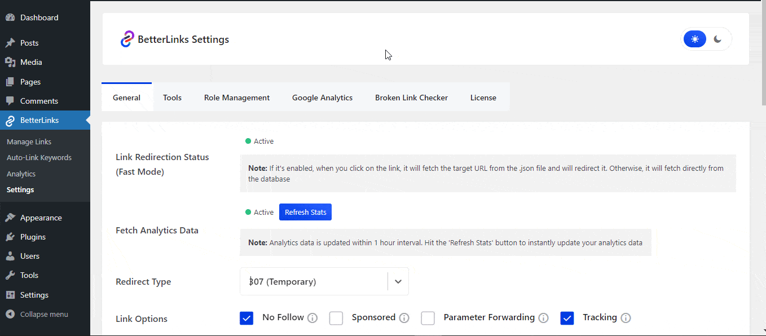The height and width of the screenshot is (336, 766).
Task: Switch to the Broken Link Checker tab
Action: (411, 98)
